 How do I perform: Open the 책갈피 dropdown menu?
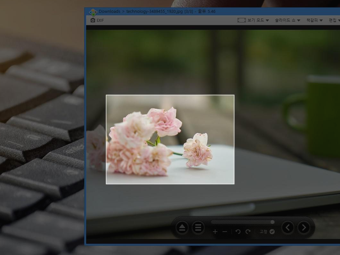(x=314, y=20)
